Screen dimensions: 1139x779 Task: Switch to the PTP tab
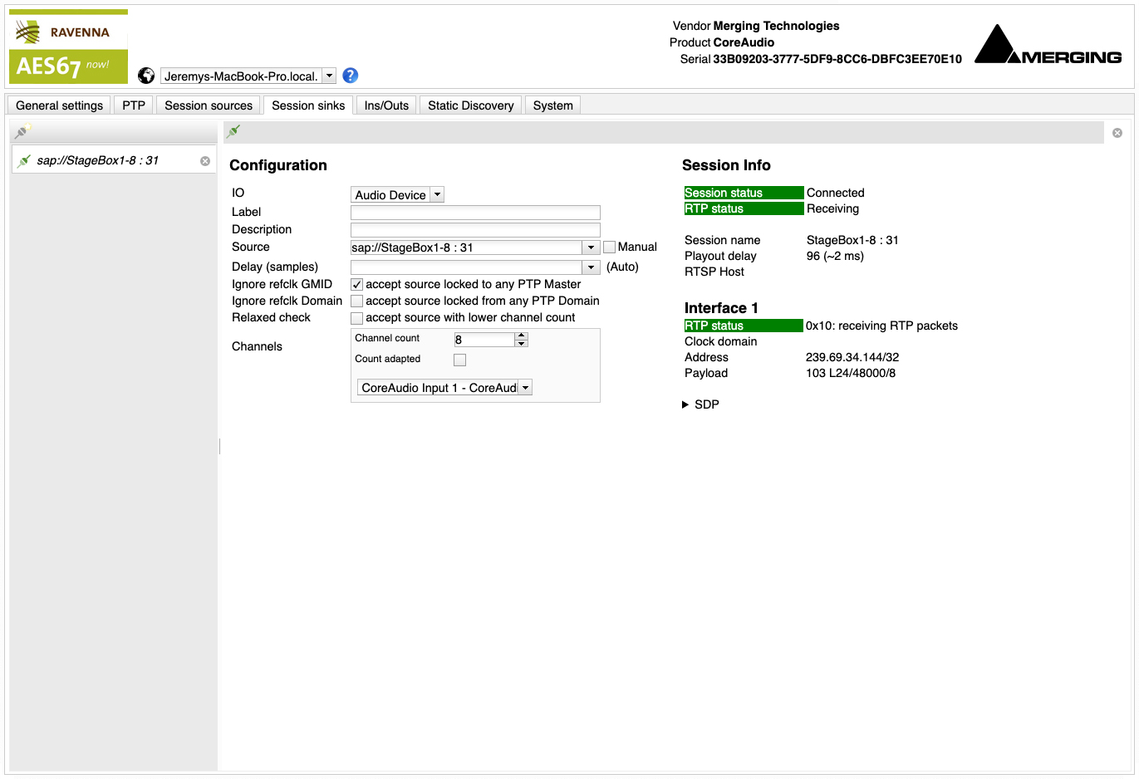tap(134, 105)
